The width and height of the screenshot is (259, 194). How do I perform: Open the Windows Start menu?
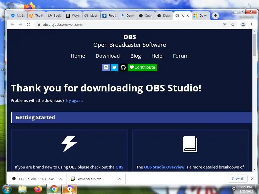pyautogui.click(x=7, y=189)
